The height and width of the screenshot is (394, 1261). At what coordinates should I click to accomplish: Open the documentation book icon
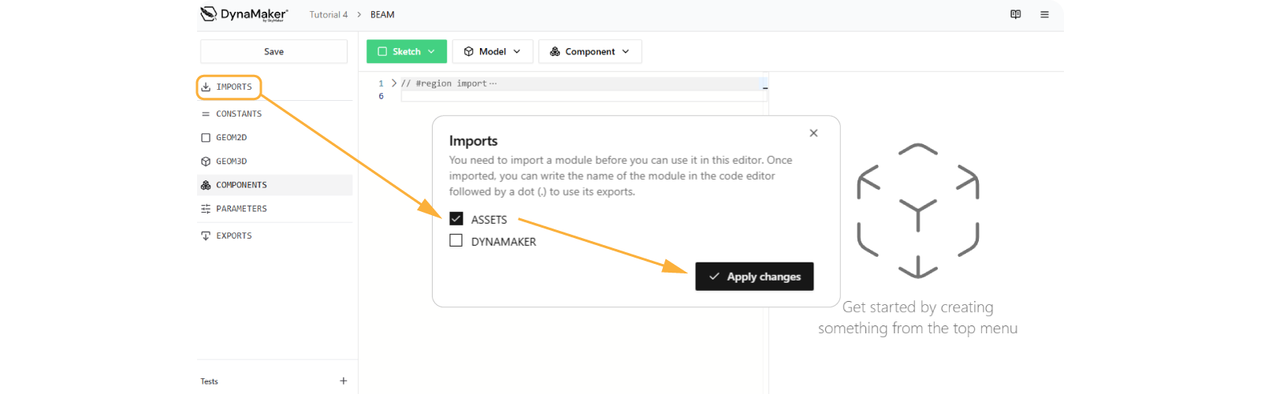(1015, 14)
